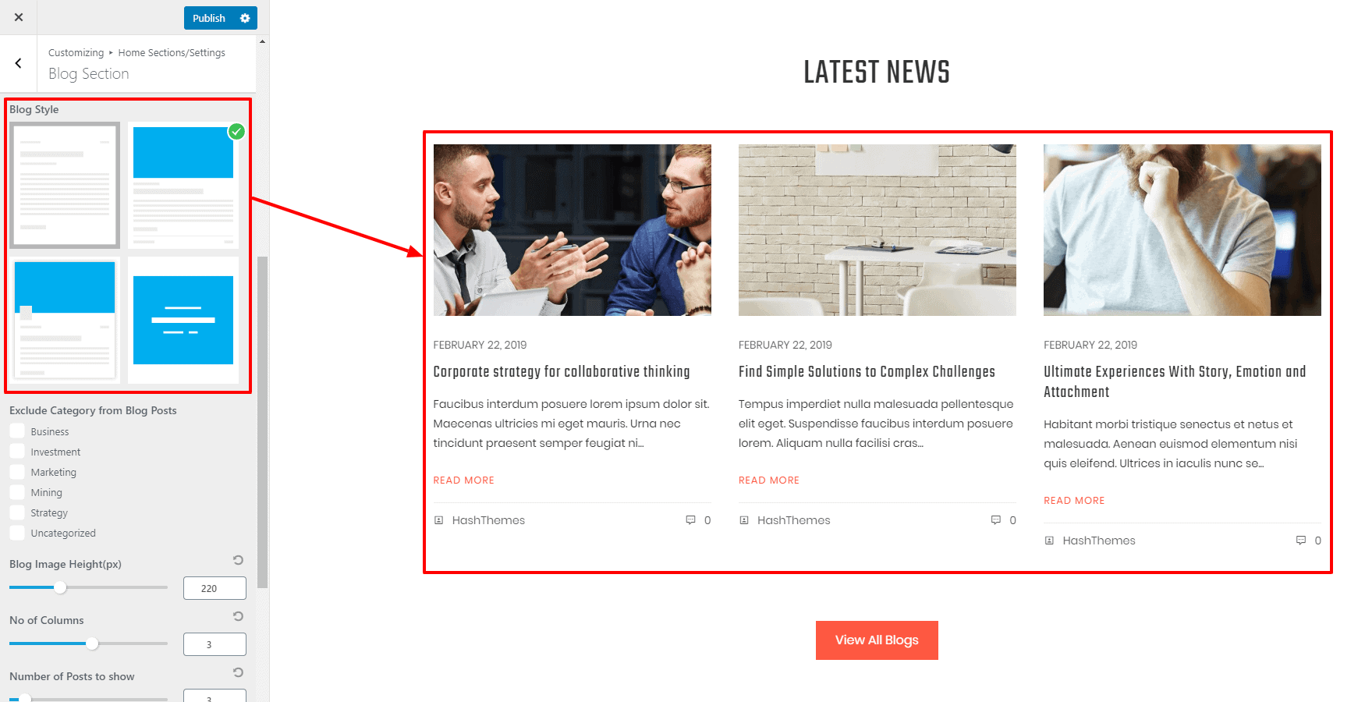Image resolution: width=1365 pixels, height=702 pixels.
Task: Click the Publish button
Action: point(209,18)
